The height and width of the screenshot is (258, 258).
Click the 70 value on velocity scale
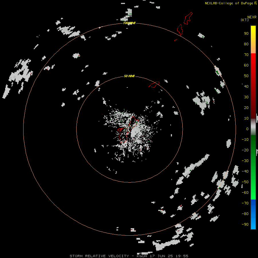pyautogui.click(x=246, y=55)
